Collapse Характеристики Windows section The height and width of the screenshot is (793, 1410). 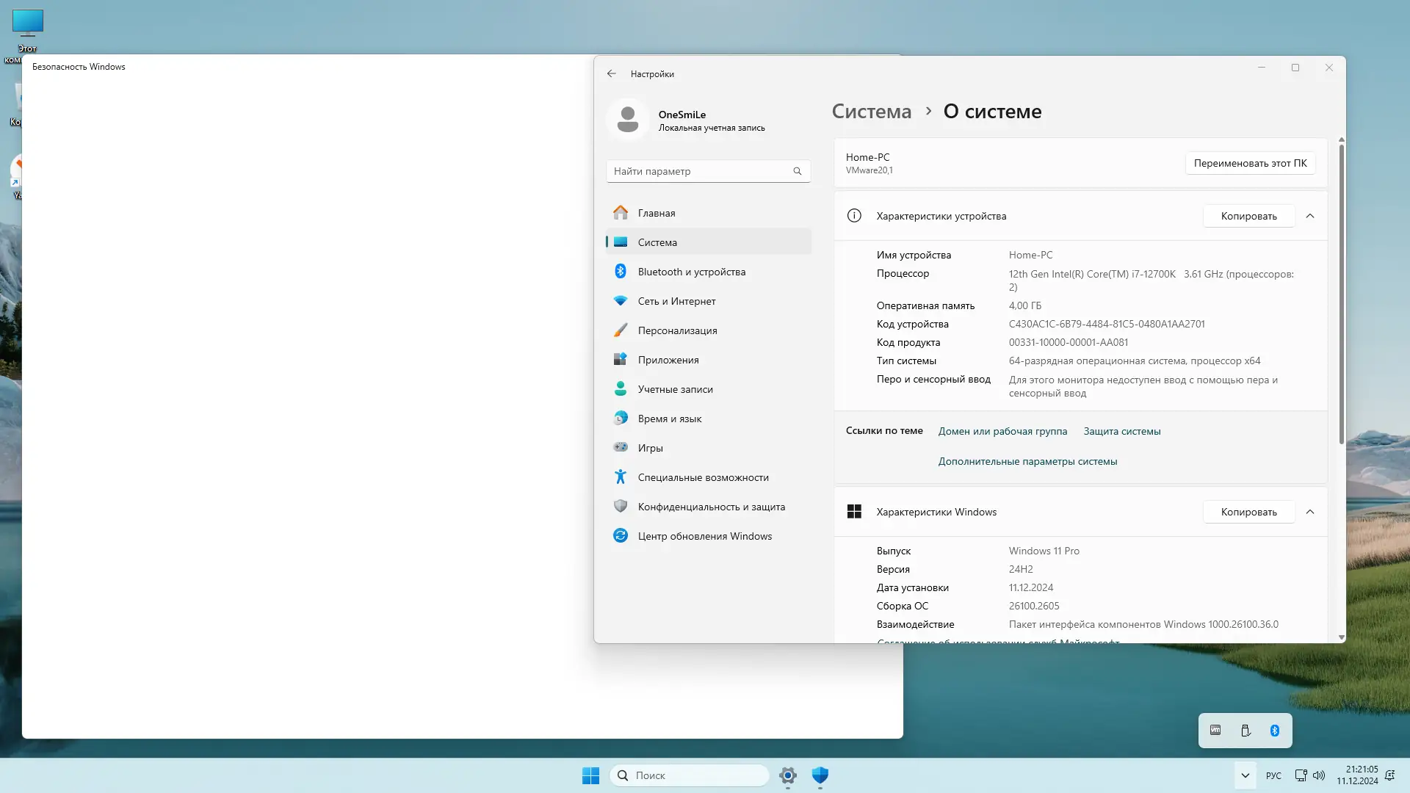pyautogui.click(x=1309, y=512)
